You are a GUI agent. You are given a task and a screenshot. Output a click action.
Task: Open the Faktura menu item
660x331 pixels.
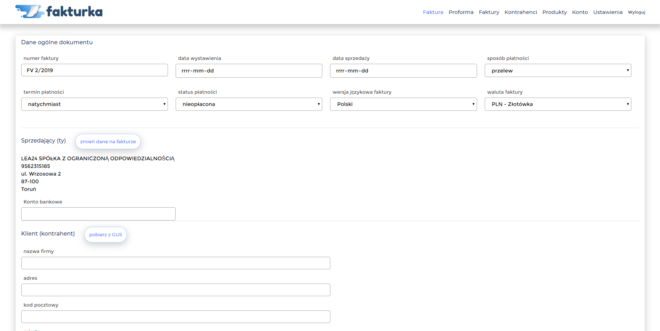point(433,12)
